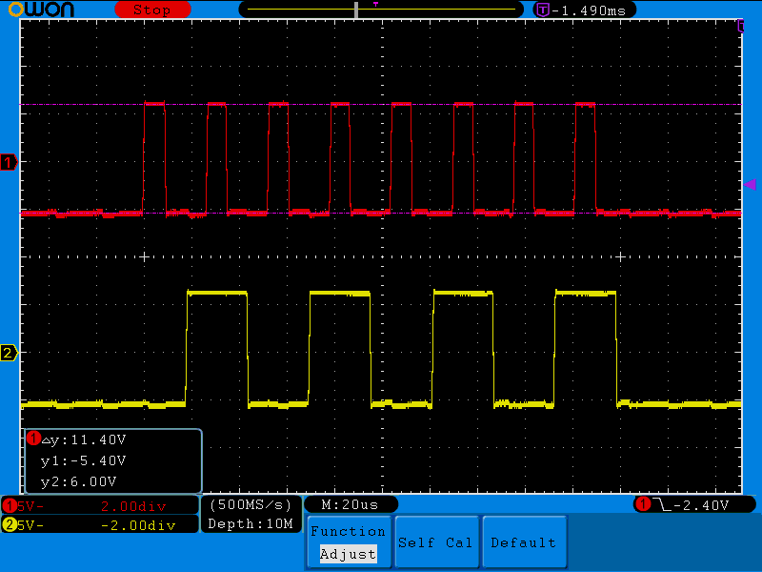Click the y1:-5.40V cursor readout
The image size is (762, 572).
tap(84, 460)
